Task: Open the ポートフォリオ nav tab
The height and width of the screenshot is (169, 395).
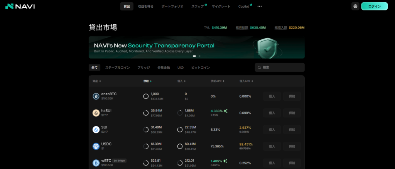Action: 172,6
